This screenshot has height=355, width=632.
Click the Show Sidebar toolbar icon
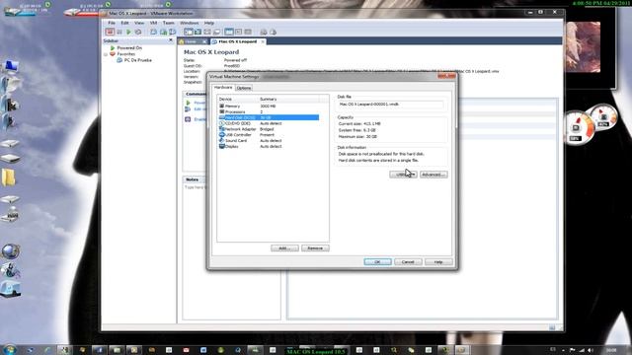[189, 32]
